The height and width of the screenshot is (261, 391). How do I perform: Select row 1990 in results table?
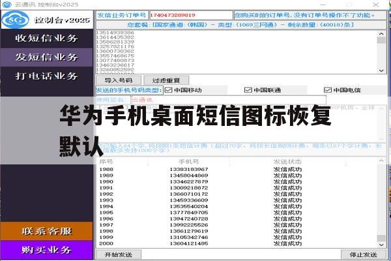pos(237,181)
